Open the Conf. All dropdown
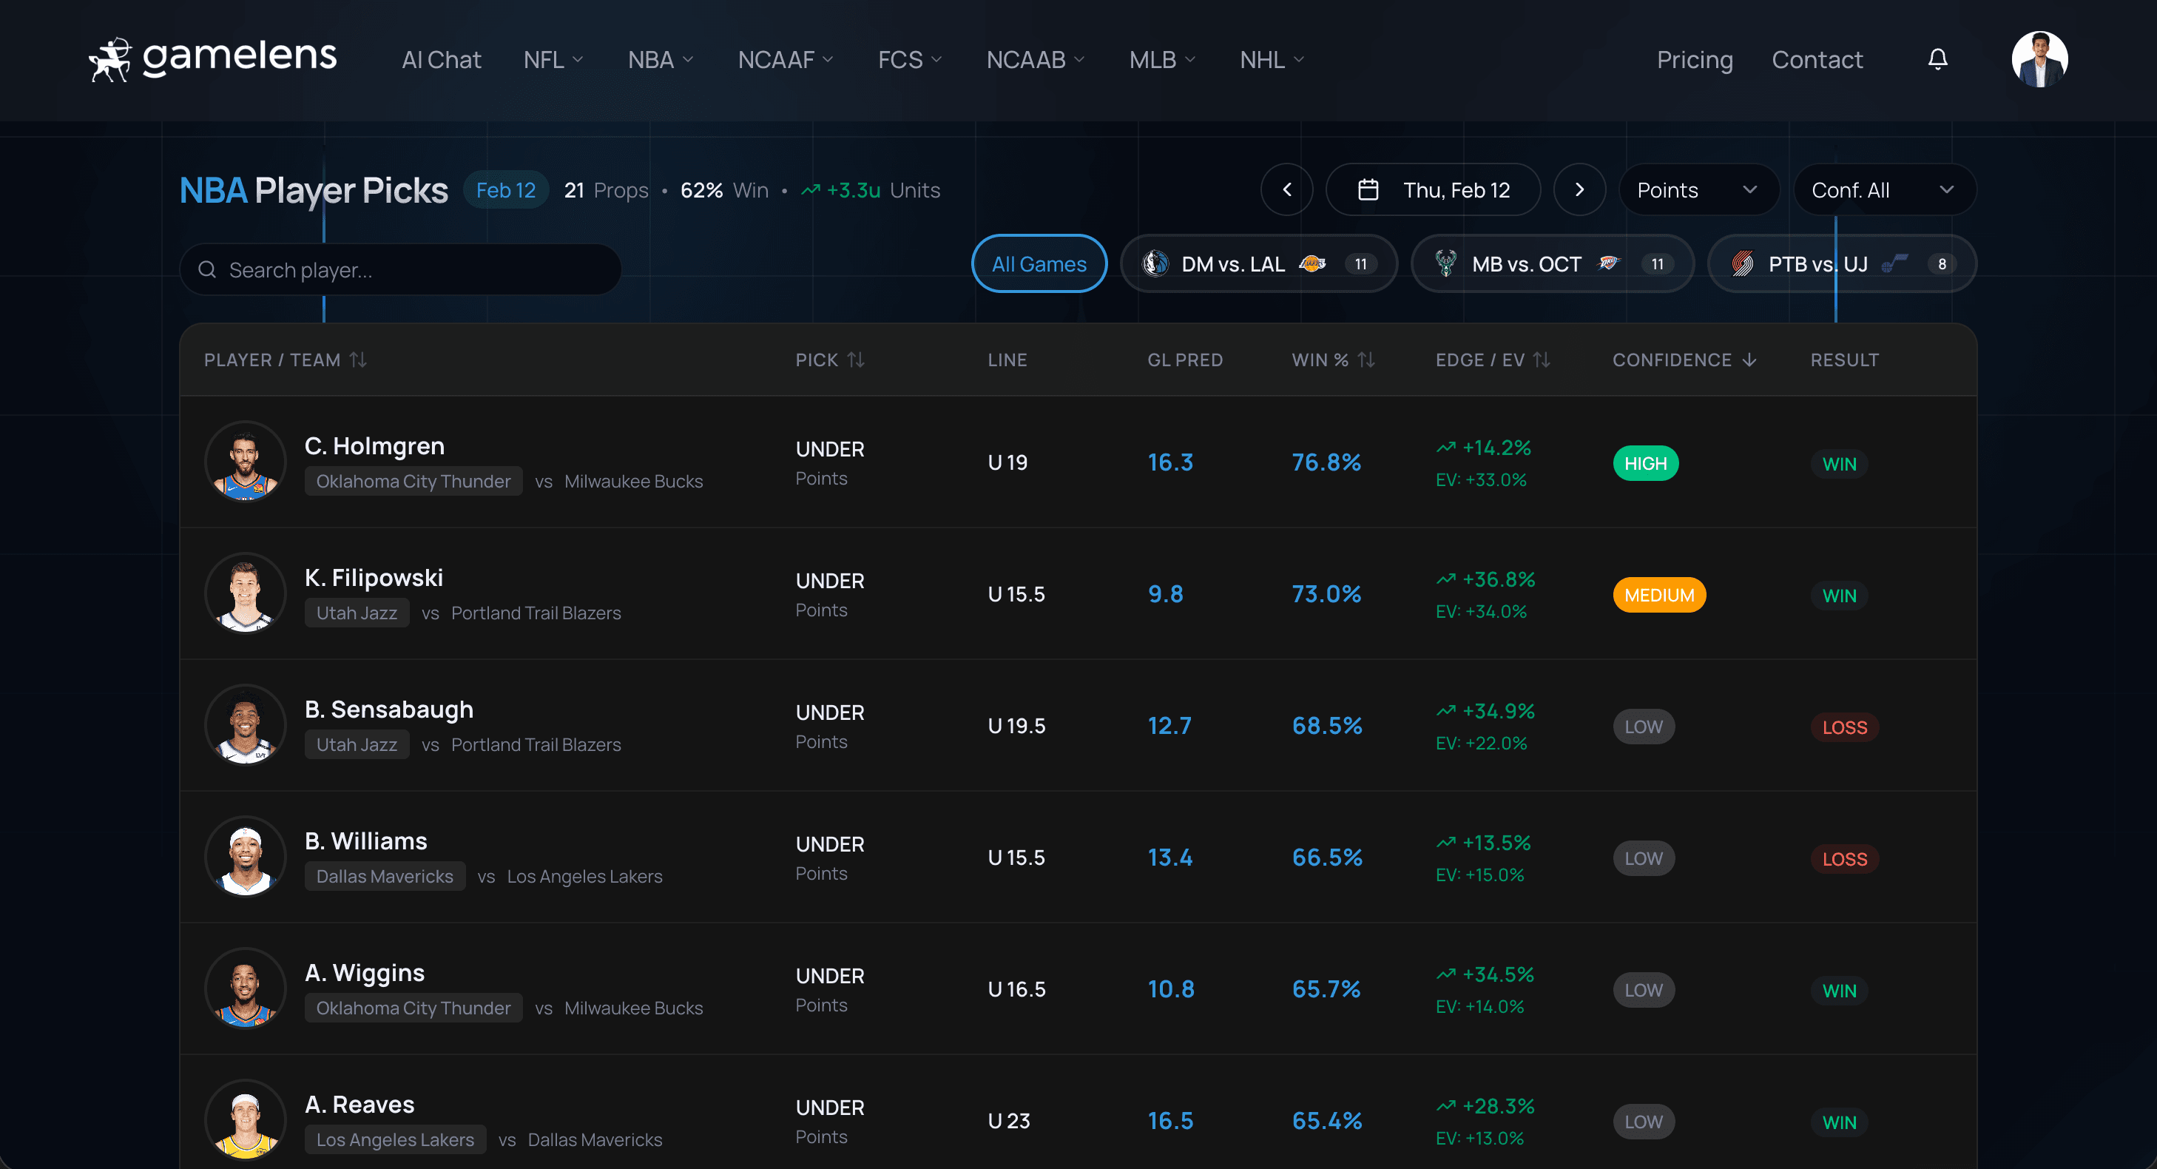 (1884, 190)
